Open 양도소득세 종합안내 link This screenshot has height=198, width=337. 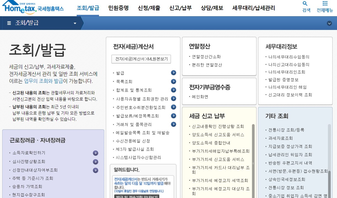211,143
